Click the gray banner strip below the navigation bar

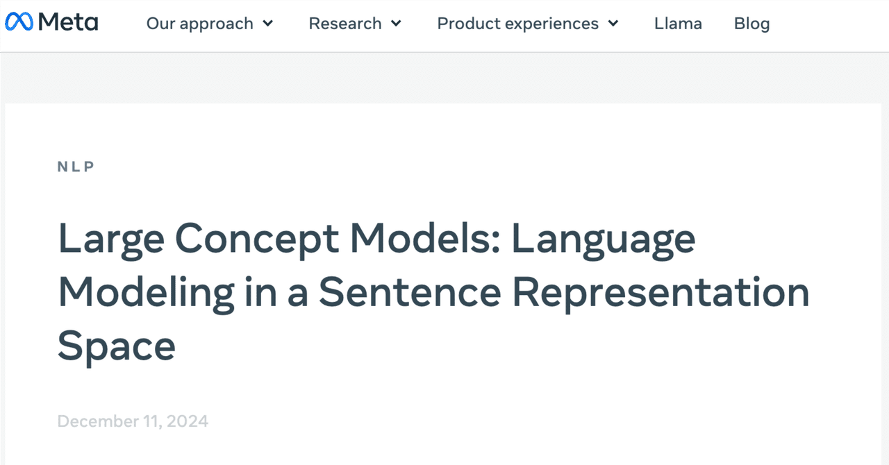coord(444,78)
